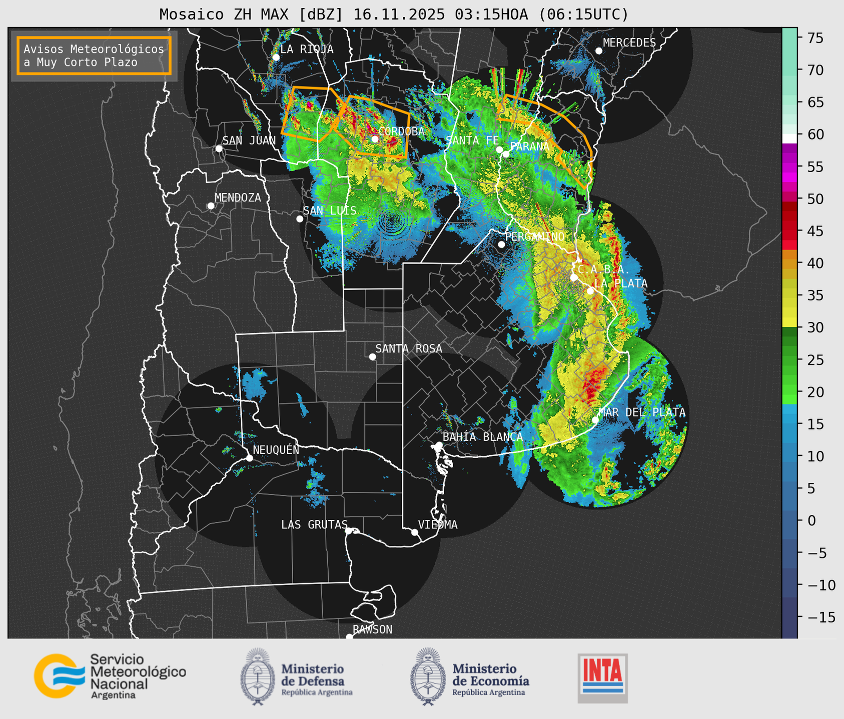Screen dimensions: 844x719
Task: Select the SAN JUAN city marker
Action: (x=219, y=148)
